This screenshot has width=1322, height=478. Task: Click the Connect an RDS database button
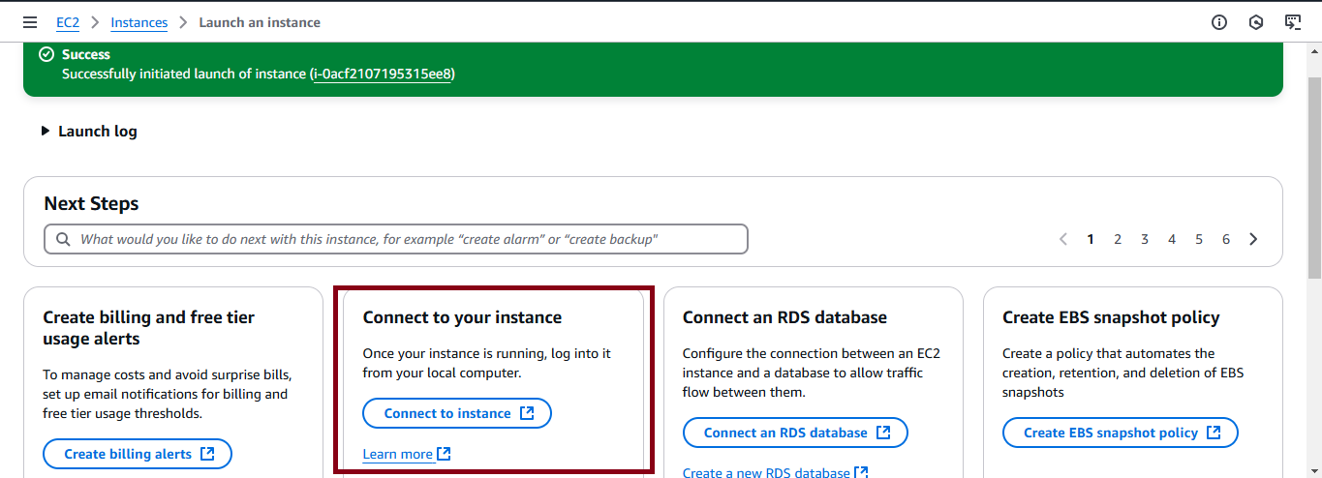pos(795,433)
